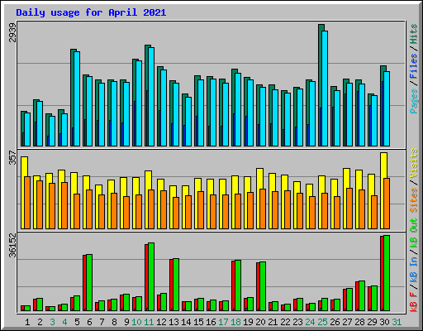
Task: Click the day 2 cyan files bar
Action: [40, 123]
